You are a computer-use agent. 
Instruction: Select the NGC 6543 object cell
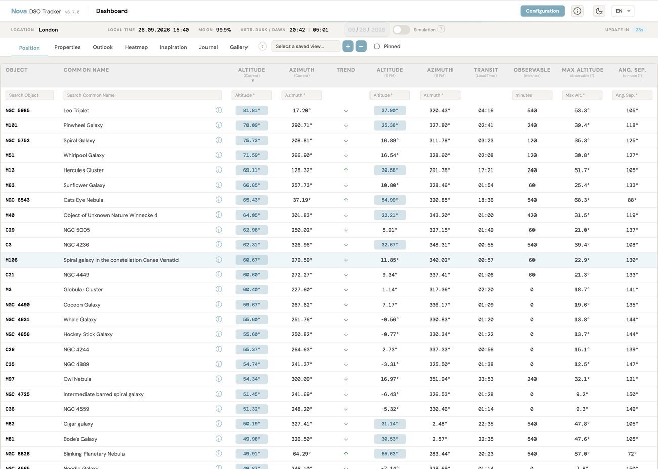coord(18,200)
